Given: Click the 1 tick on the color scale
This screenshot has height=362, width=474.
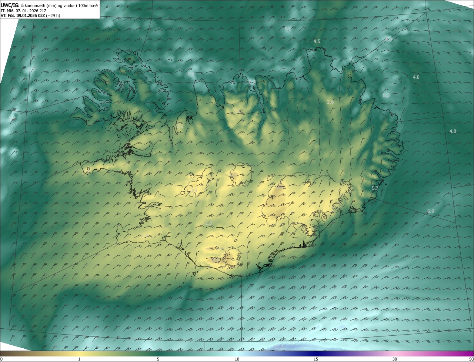Looking at the screenshot, I should [x=79, y=359].
